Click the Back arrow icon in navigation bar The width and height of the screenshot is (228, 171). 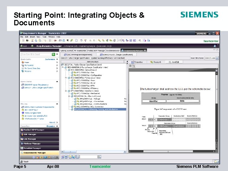tap(22, 46)
